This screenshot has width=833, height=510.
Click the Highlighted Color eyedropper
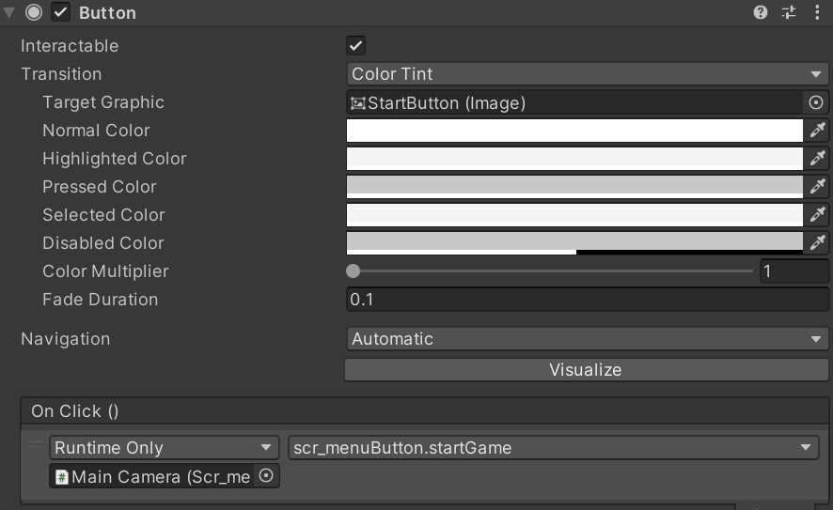pyautogui.click(x=817, y=159)
